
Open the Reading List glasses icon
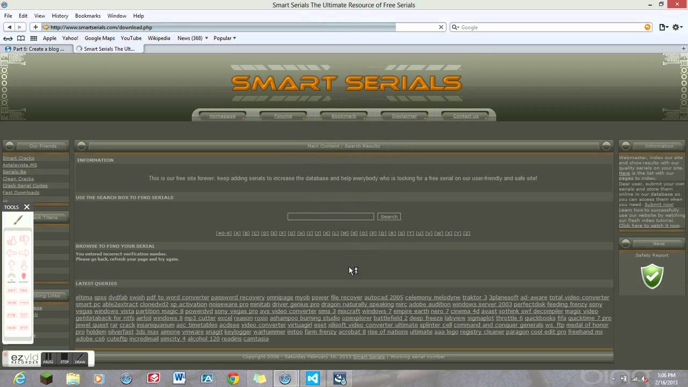(x=8, y=38)
